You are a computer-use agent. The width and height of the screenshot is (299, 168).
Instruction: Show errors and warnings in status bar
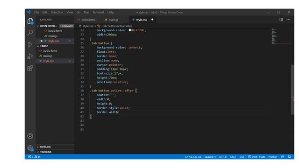[x=34, y=157]
